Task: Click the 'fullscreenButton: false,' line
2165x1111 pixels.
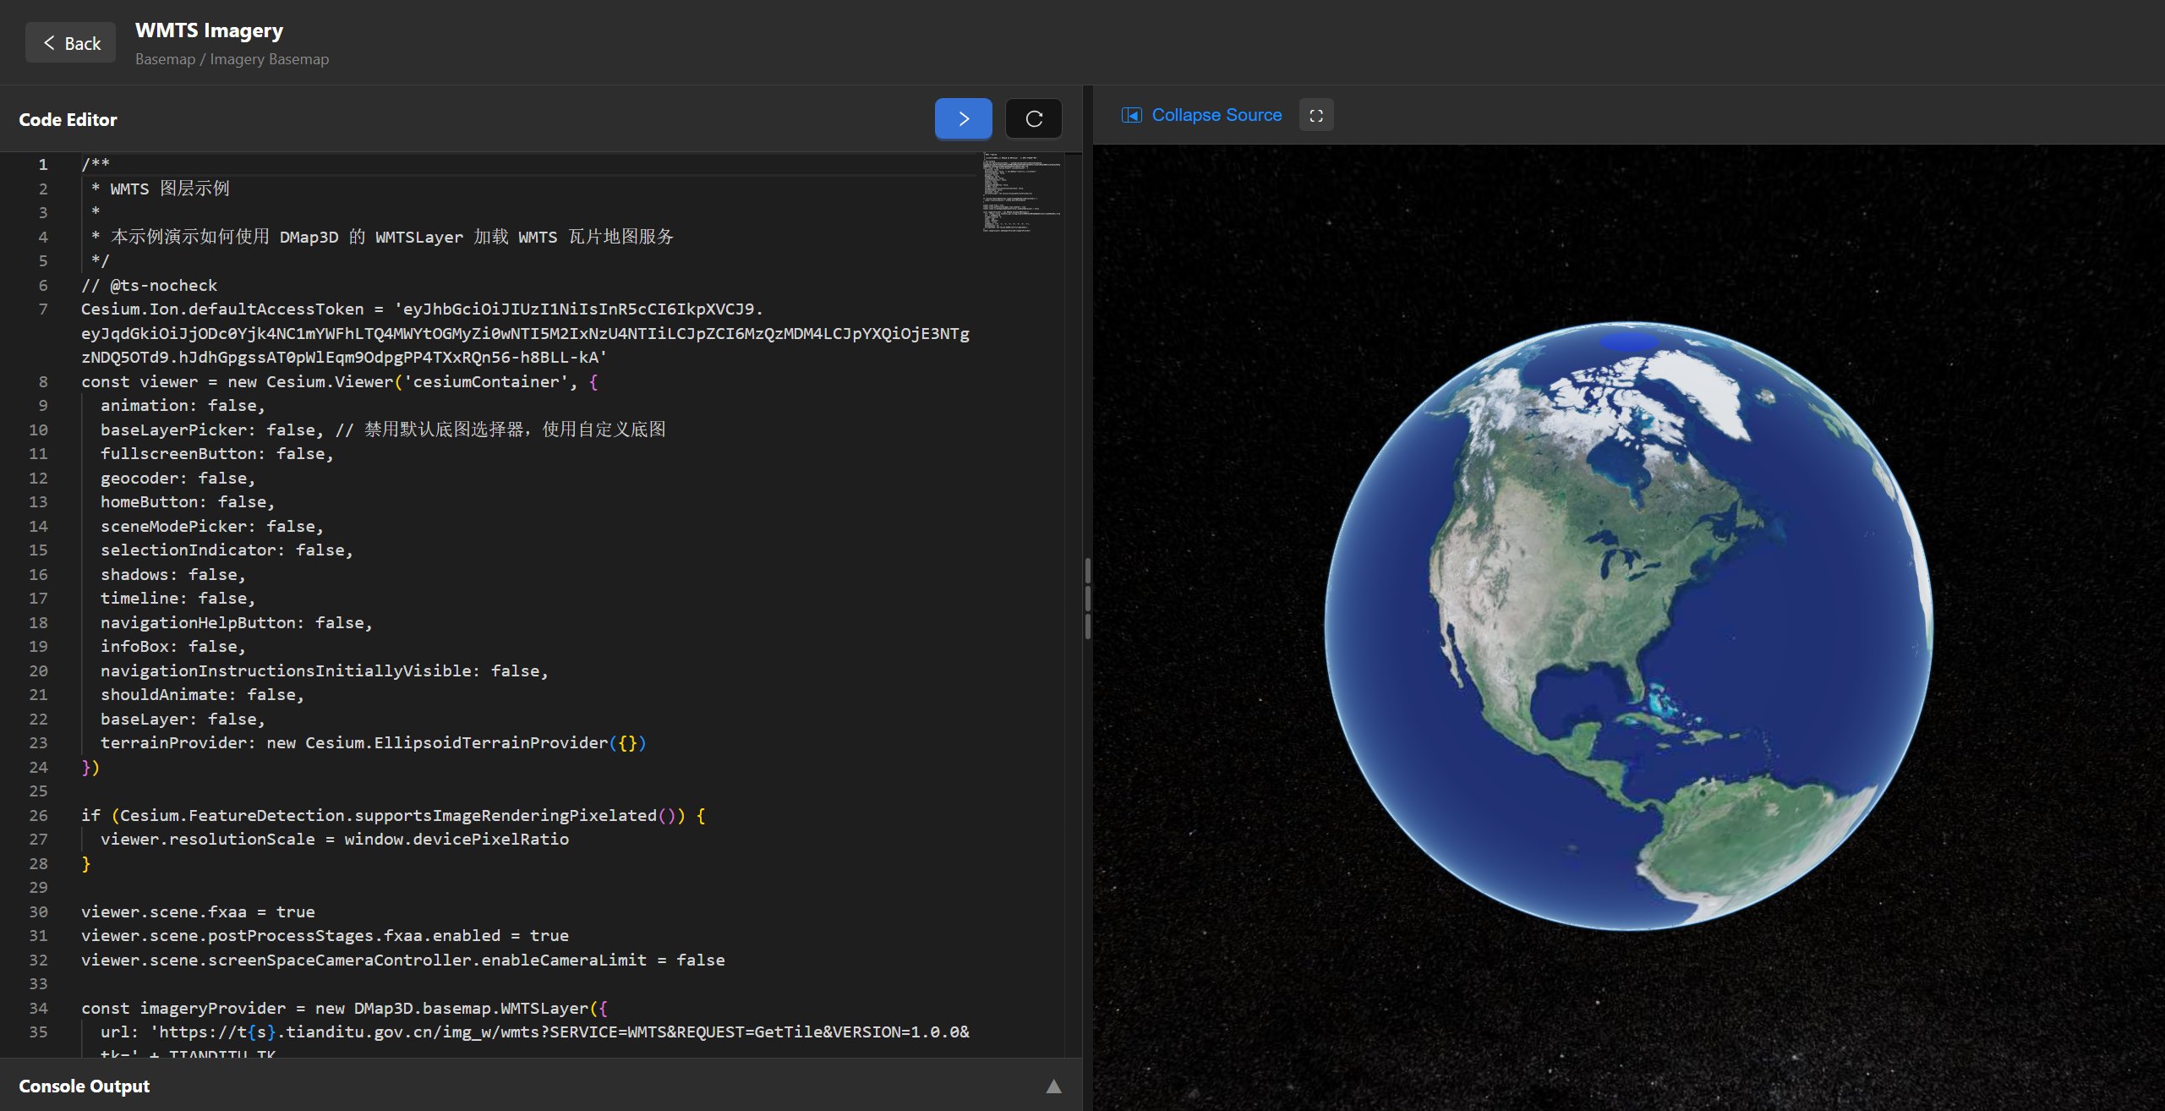Action: click(x=217, y=453)
